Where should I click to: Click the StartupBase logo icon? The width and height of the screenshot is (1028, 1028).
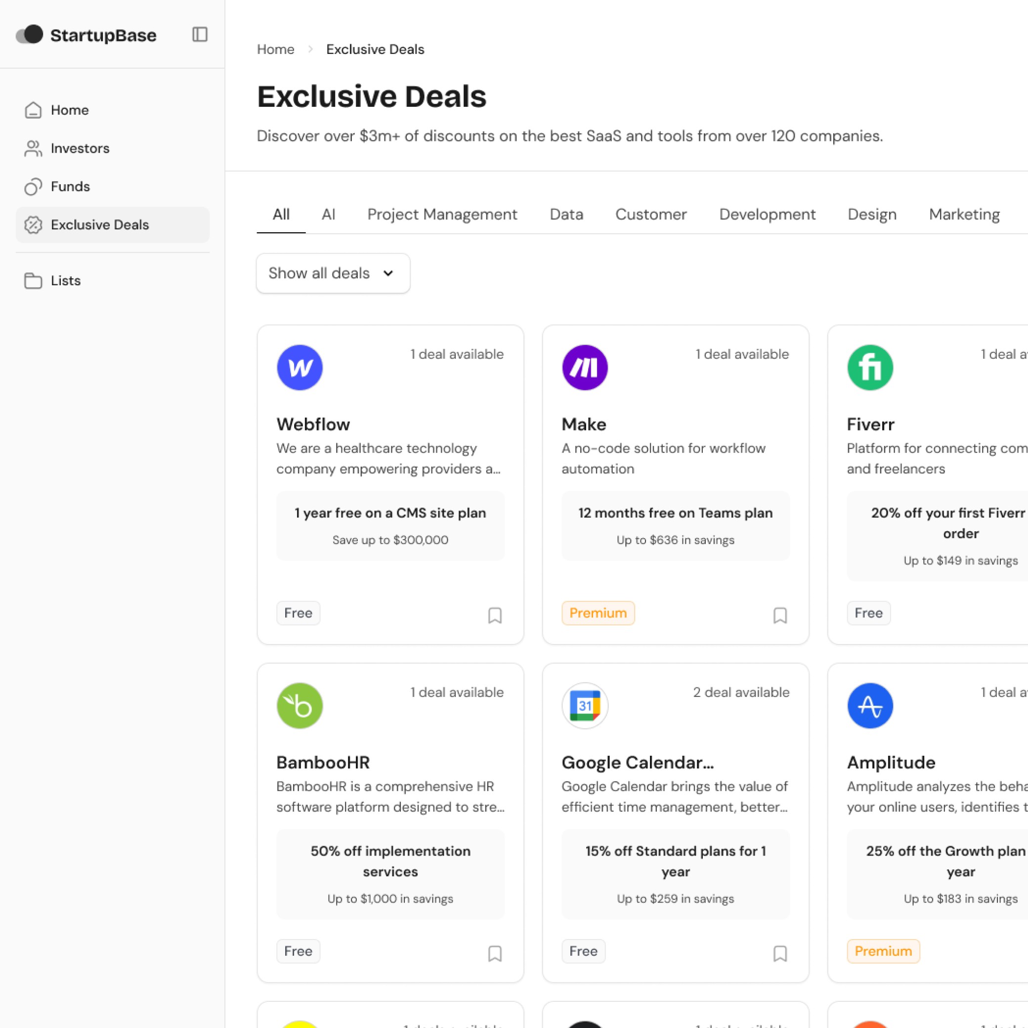[29, 35]
